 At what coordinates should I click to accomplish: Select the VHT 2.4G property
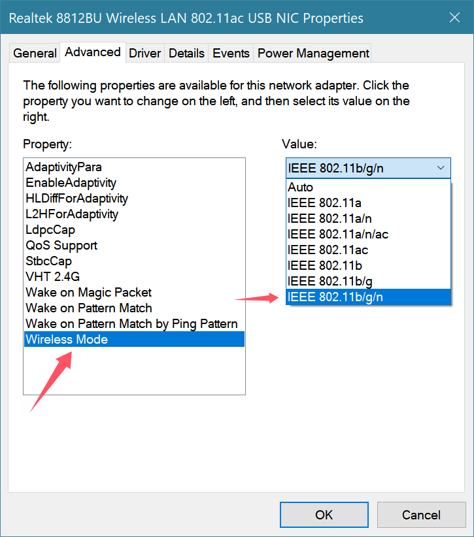pos(134,277)
